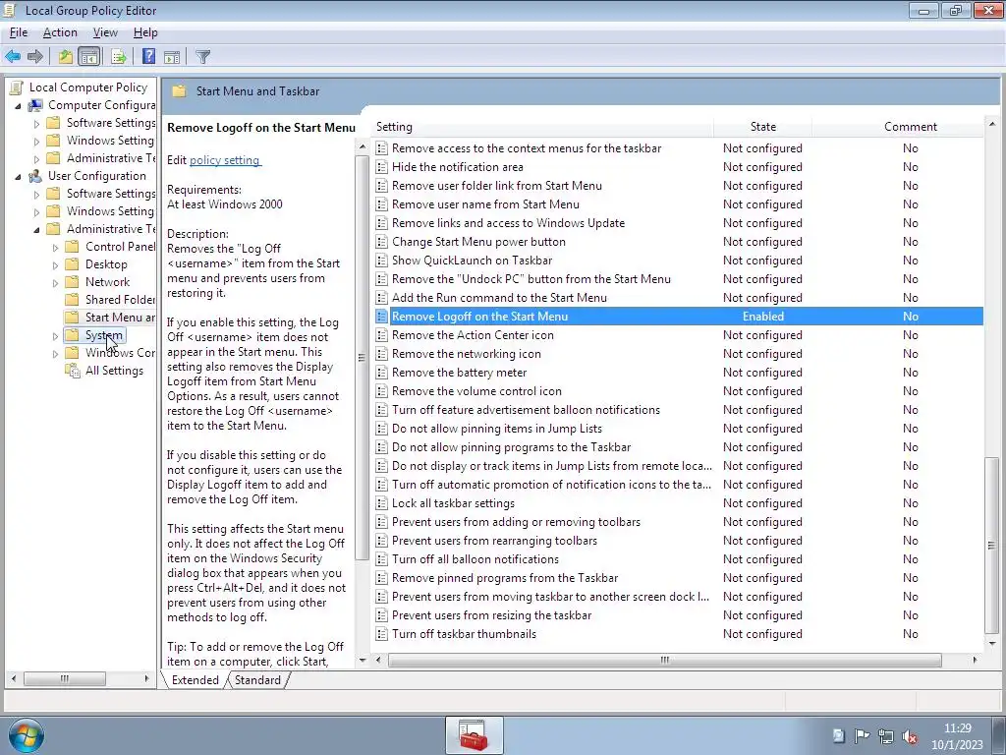Image resolution: width=1006 pixels, height=755 pixels.
Task: Click policy icon beside Change Start Menu power button
Action: click(382, 242)
